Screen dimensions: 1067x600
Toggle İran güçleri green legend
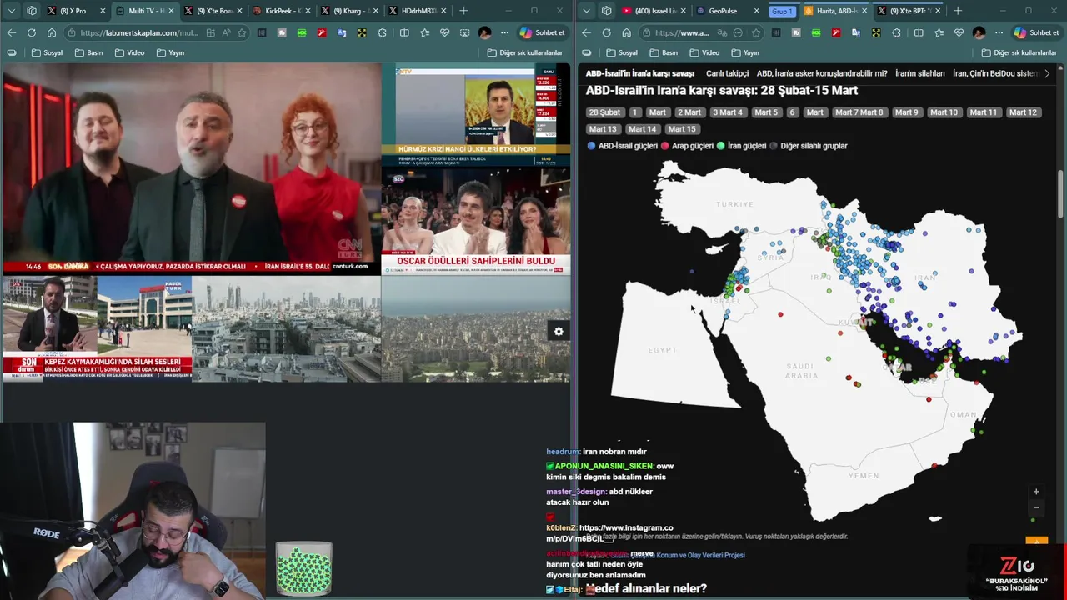click(741, 146)
